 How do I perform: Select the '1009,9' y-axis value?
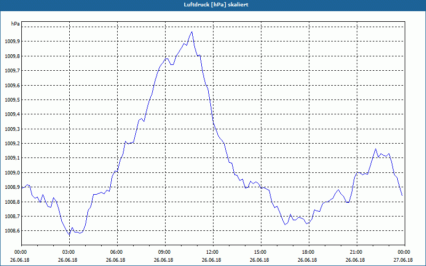[x=12, y=41]
